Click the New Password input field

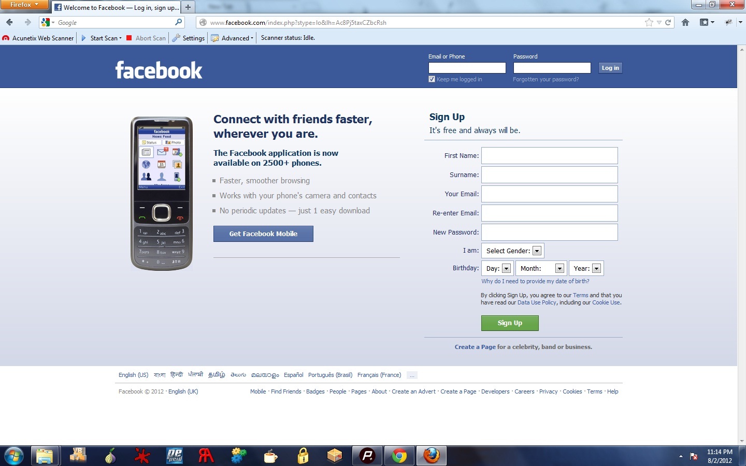(x=550, y=232)
